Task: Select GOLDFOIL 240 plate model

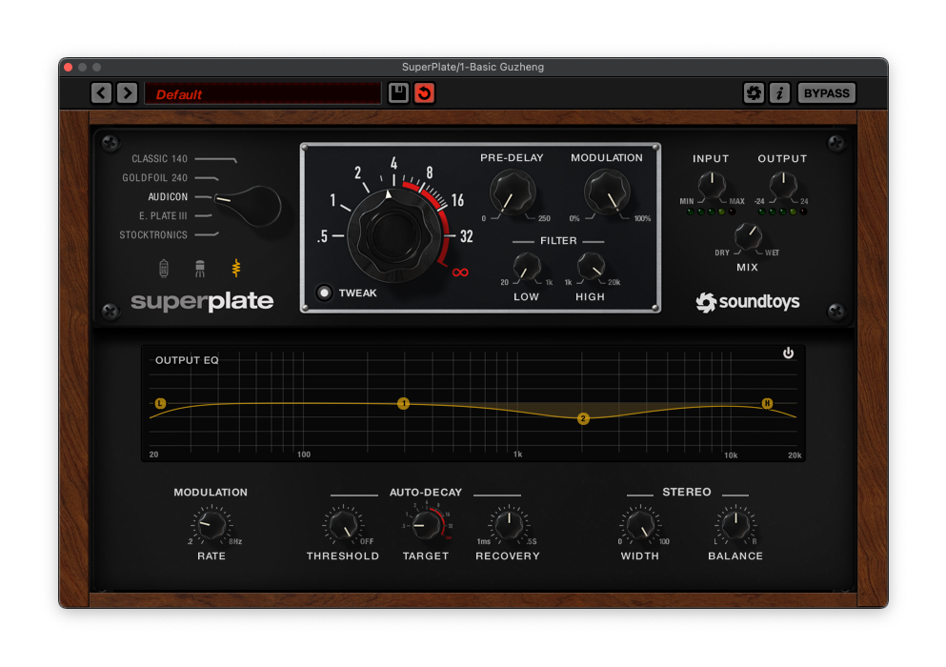Action: click(x=155, y=177)
